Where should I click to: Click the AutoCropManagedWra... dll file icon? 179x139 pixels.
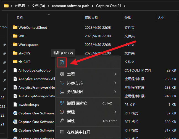click(x=15, y=96)
